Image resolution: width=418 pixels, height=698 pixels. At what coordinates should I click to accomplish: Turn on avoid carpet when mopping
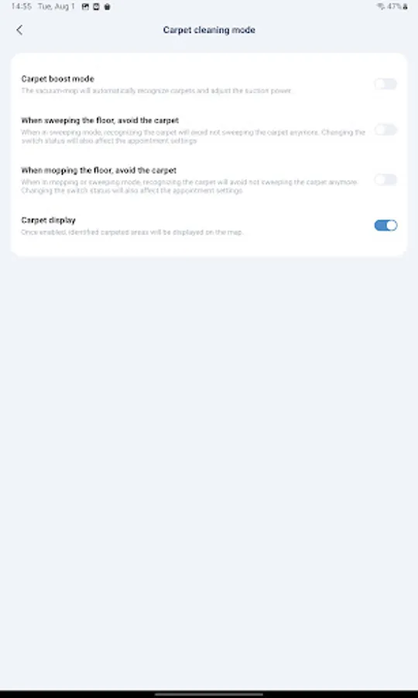click(385, 180)
